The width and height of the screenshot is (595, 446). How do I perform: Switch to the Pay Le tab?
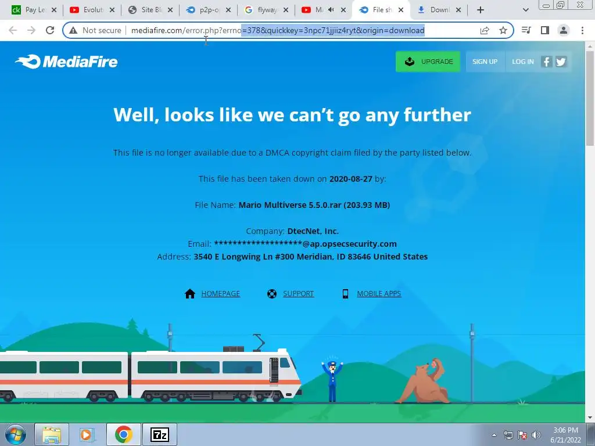click(x=33, y=10)
